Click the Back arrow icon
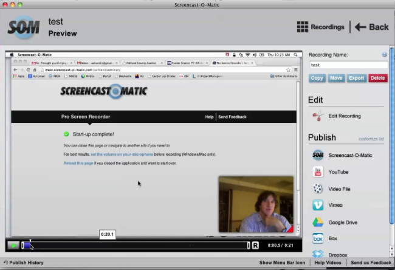 (360, 27)
